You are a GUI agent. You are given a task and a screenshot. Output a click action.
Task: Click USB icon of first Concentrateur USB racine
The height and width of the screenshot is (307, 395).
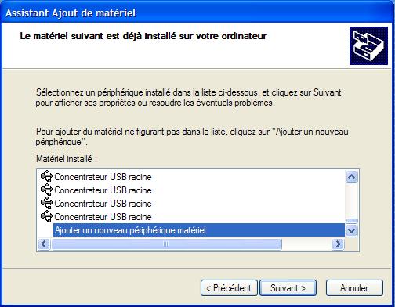(x=47, y=176)
